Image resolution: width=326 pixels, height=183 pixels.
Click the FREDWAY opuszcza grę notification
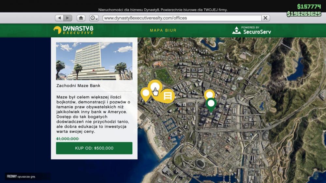click(x=21, y=176)
